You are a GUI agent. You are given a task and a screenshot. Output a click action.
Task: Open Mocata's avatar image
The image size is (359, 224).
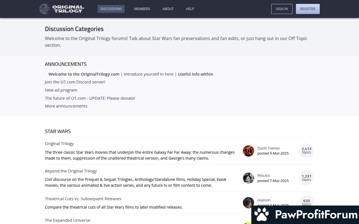pyautogui.click(x=248, y=178)
